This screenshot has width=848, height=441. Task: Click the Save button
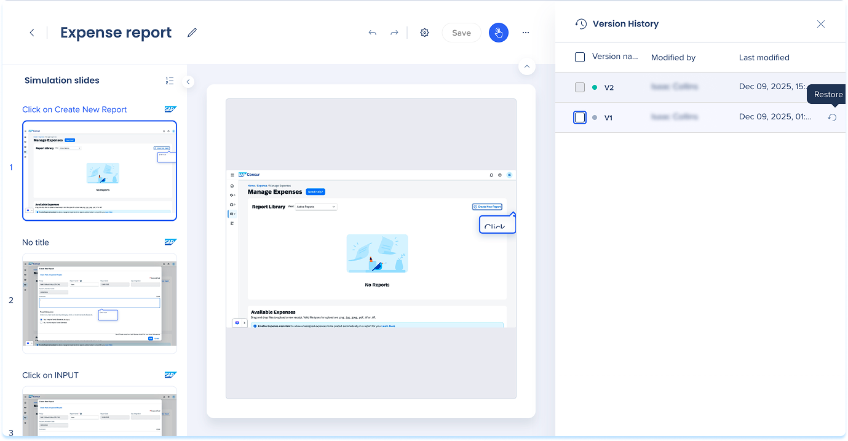click(x=461, y=33)
